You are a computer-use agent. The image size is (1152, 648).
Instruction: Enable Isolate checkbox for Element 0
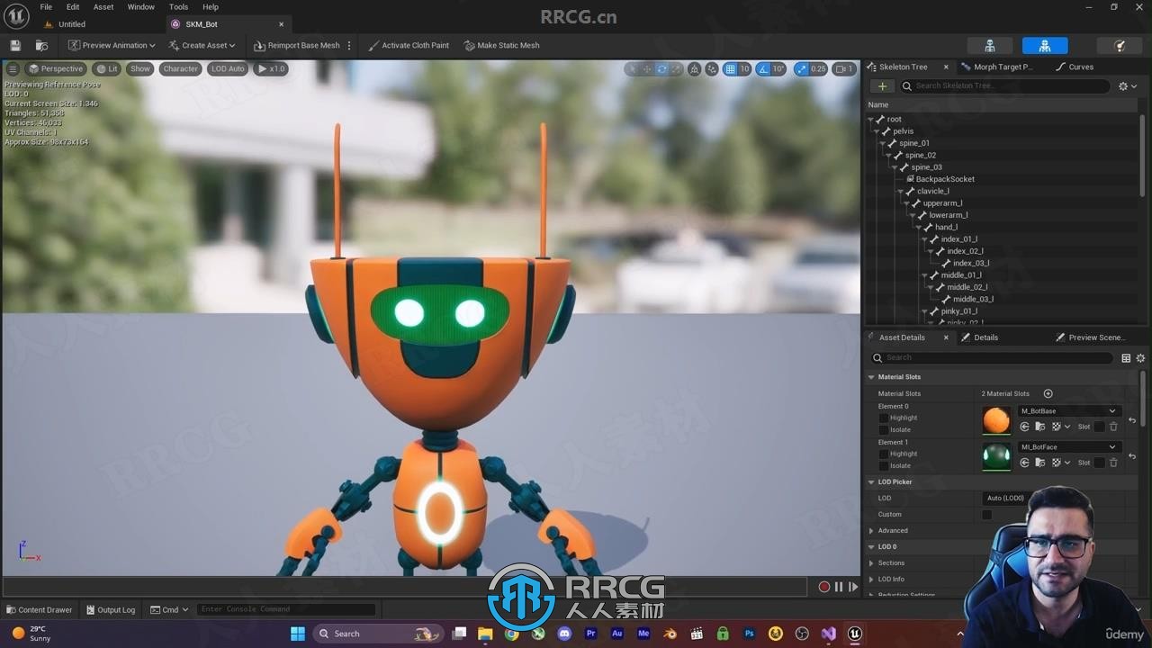click(x=883, y=429)
